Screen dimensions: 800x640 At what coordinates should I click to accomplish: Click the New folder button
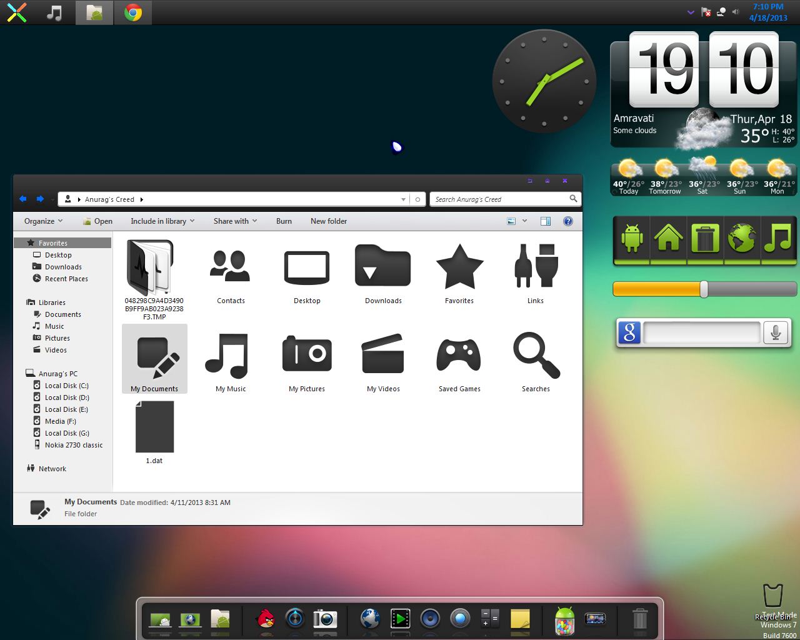(329, 221)
